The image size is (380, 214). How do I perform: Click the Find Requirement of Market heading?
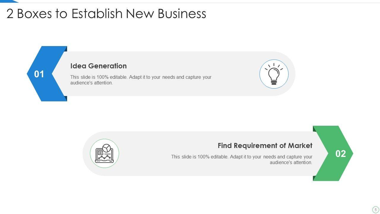point(265,146)
